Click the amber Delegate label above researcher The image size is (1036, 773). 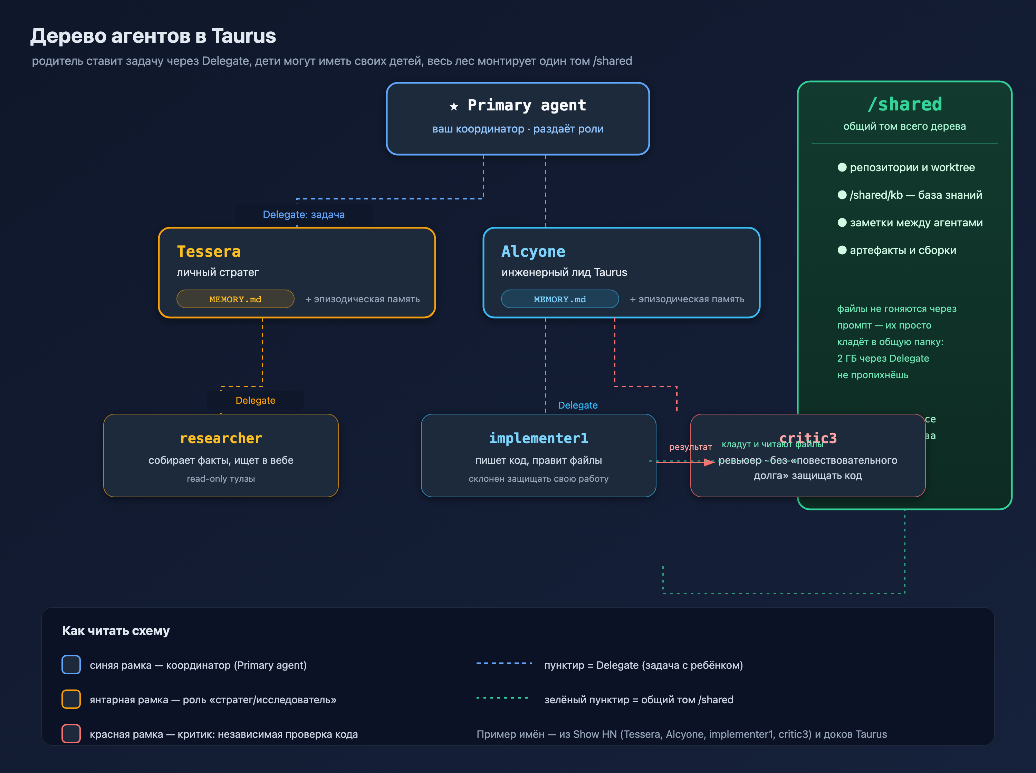point(256,400)
